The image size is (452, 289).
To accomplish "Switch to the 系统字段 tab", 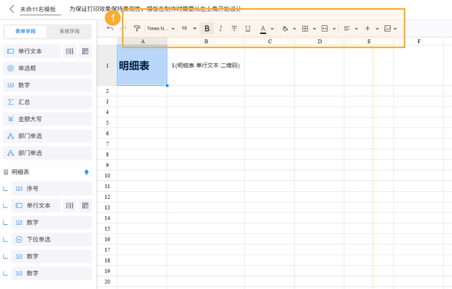I will 70,31.
